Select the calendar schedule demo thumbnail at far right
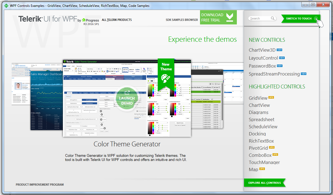This screenshot has height=195, width=333. click(x=233, y=83)
